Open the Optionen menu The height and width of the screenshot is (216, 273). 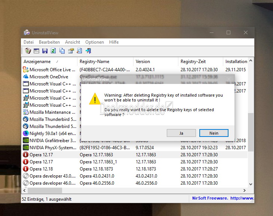95,42
